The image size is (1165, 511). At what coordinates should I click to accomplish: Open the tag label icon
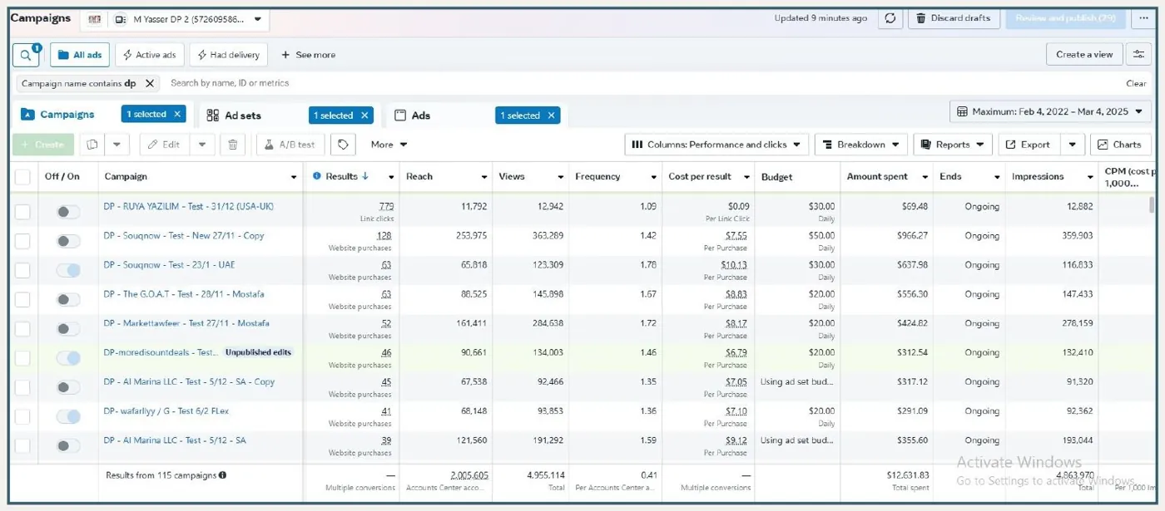[x=343, y=145]
